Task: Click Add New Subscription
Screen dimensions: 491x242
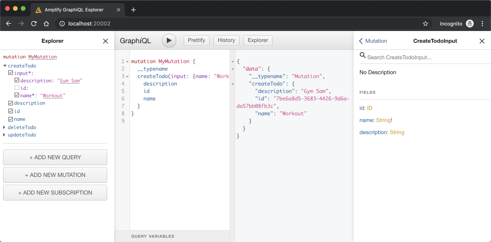Action: coord(55,193)
